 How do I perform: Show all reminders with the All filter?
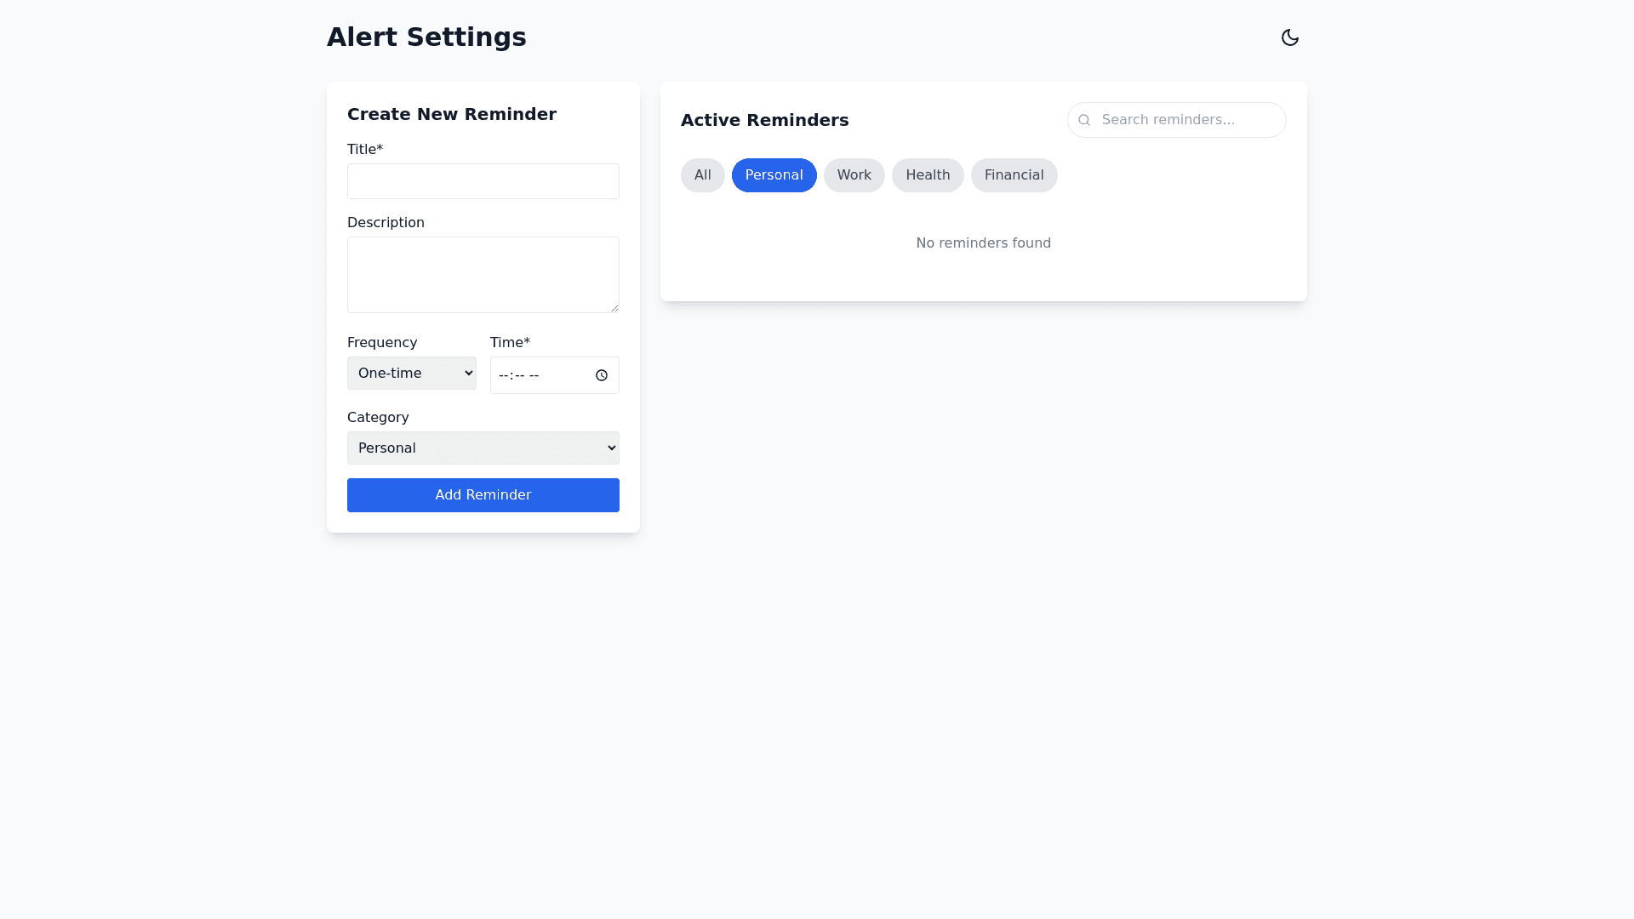pyautogui.click(x=702, y=175)
